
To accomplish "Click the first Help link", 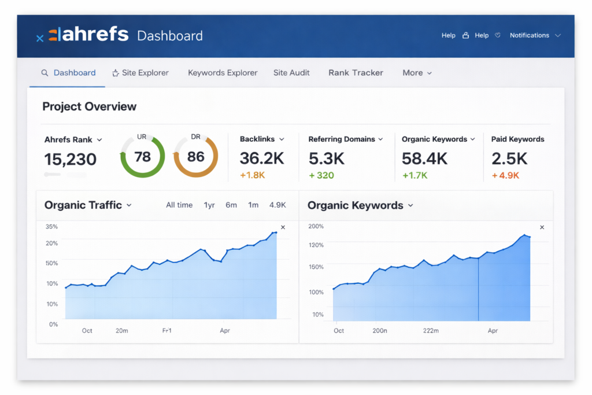I will (x=448, y=35).
